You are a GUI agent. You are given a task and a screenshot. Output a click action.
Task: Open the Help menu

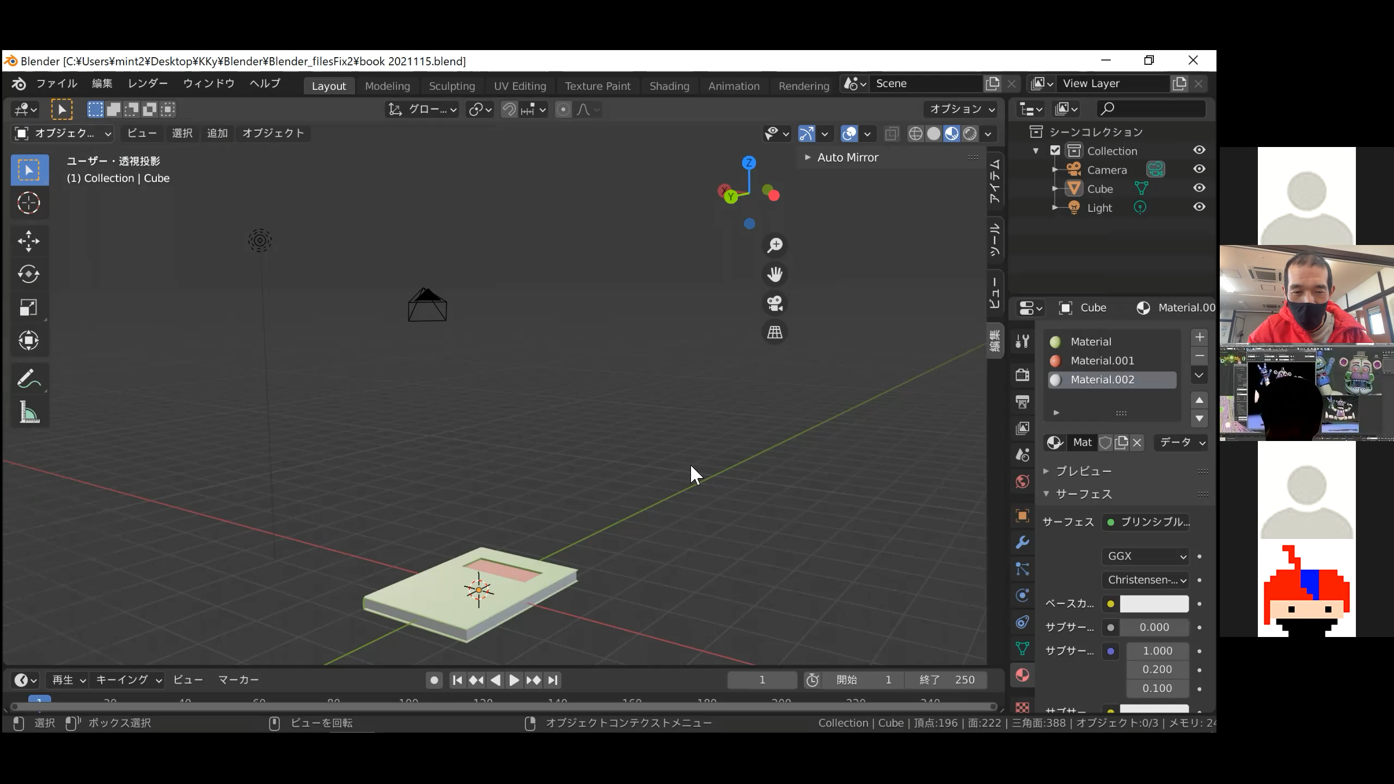[265, 84]
